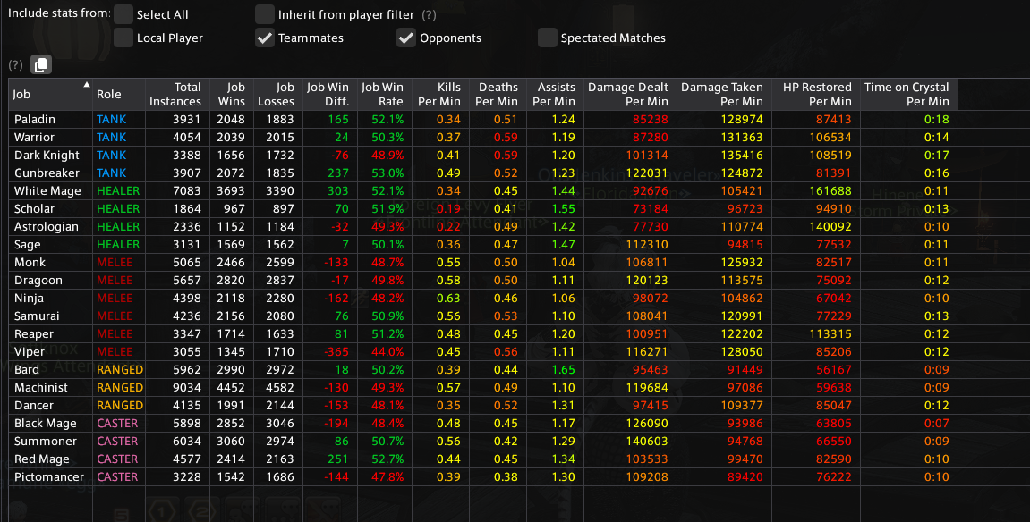
Task: Toggle Inherit from player filter checkbox
Action: coord(265,13)
